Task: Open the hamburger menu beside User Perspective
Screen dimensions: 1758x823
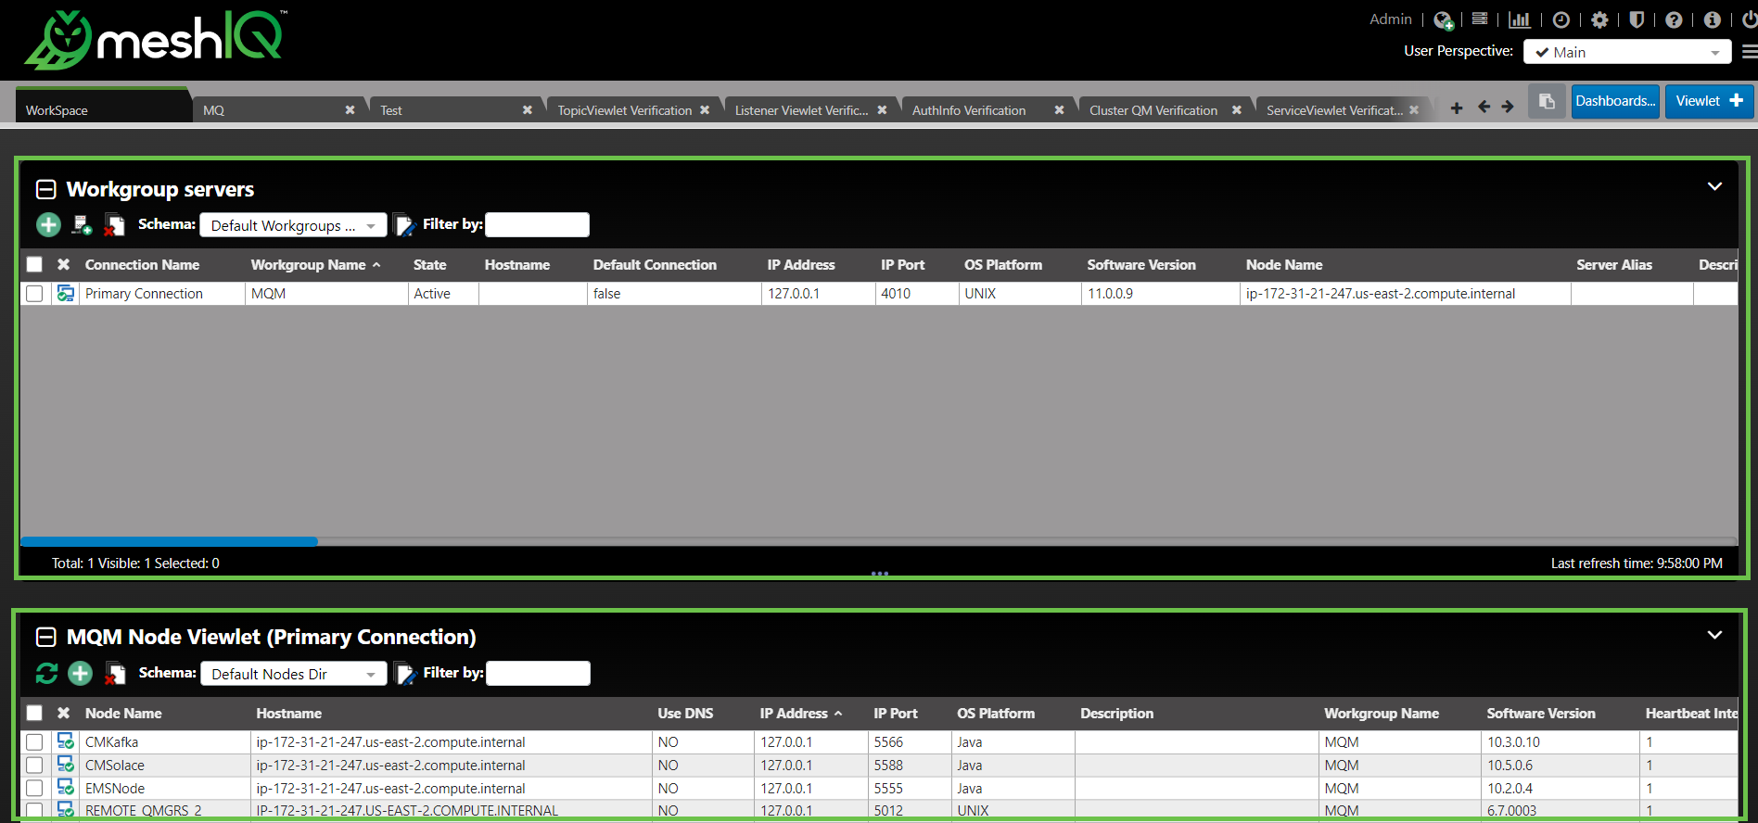Action: 1749,52
